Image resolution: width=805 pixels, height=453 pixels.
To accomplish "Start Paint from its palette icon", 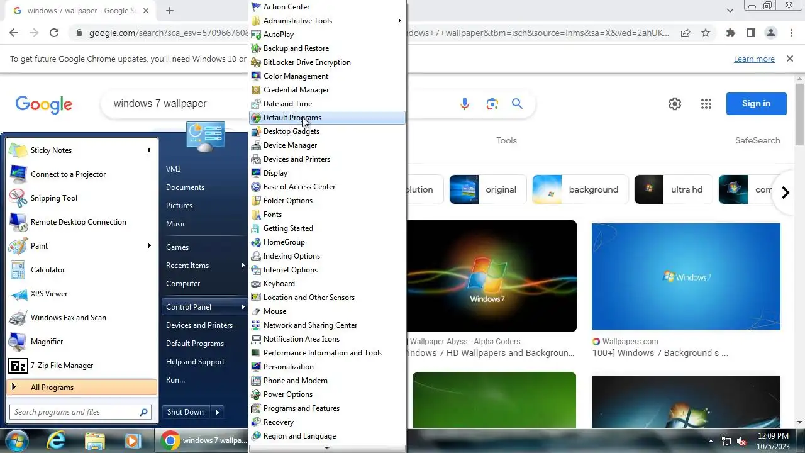I will pyautogui.click(x=18, y=246).
